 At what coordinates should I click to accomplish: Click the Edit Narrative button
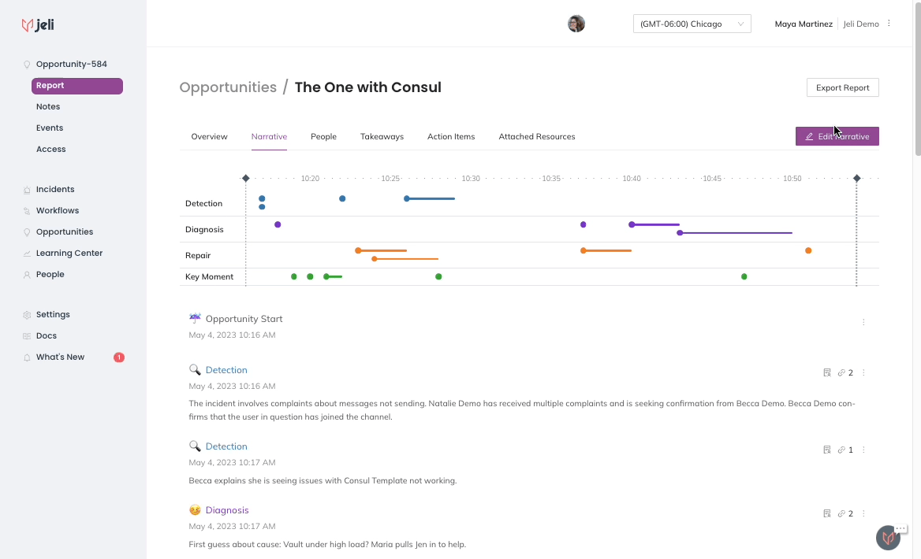tap(837, 136)
